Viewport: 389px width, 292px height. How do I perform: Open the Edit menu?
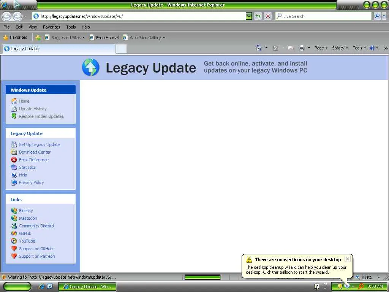[x=19, y=27]
